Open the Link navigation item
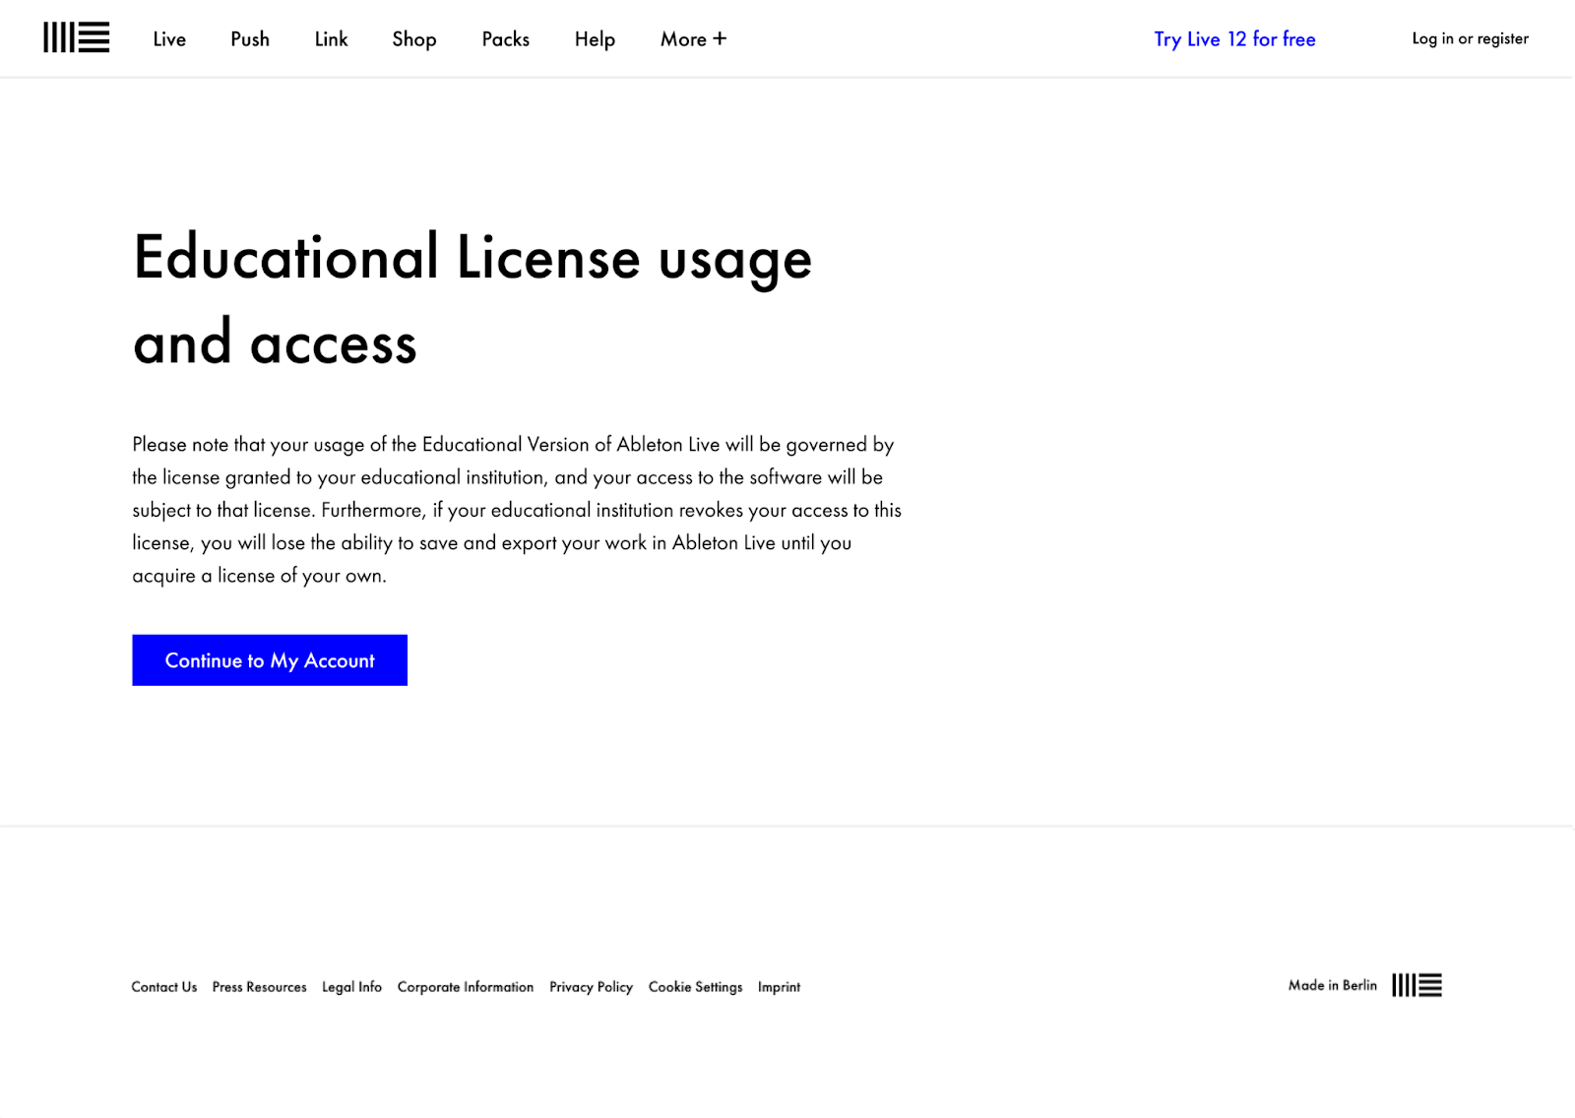Image resolution: width=1575 pixels, height=1118 pixels. (x=331, y=39)
